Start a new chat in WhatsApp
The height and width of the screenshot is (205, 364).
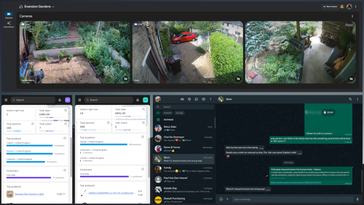203,99
